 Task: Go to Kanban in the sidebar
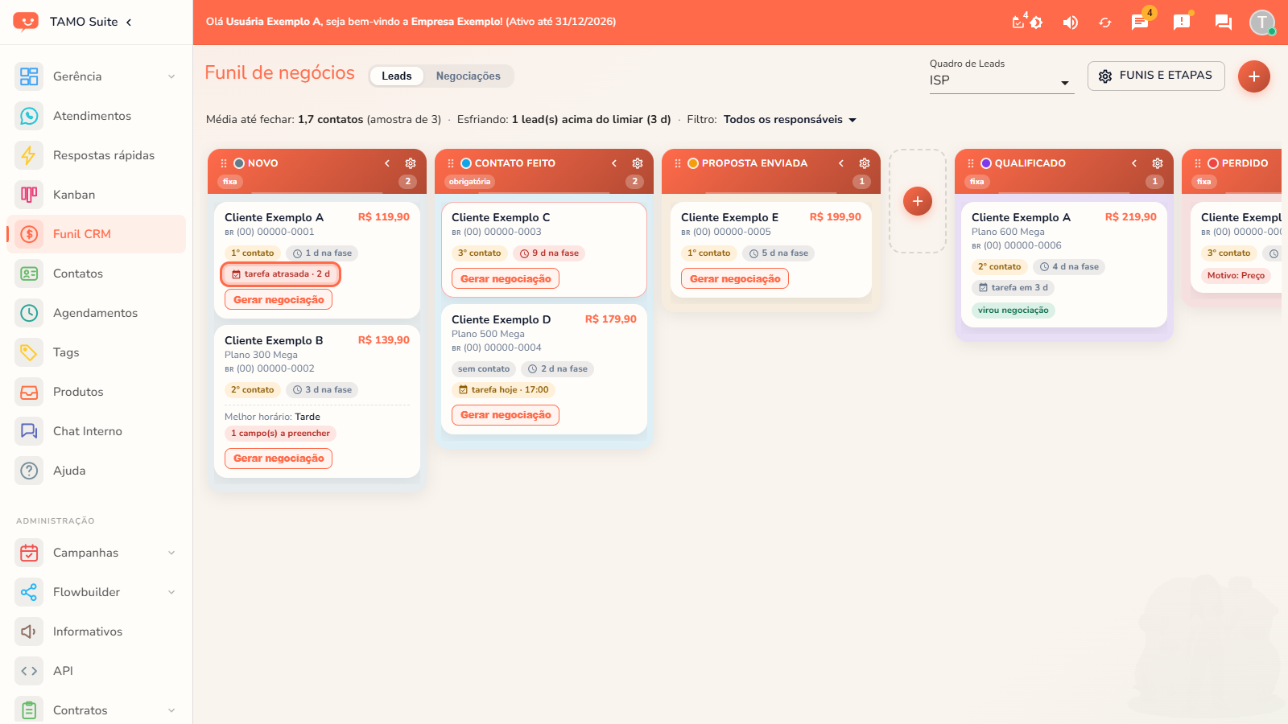click(97, 195)
